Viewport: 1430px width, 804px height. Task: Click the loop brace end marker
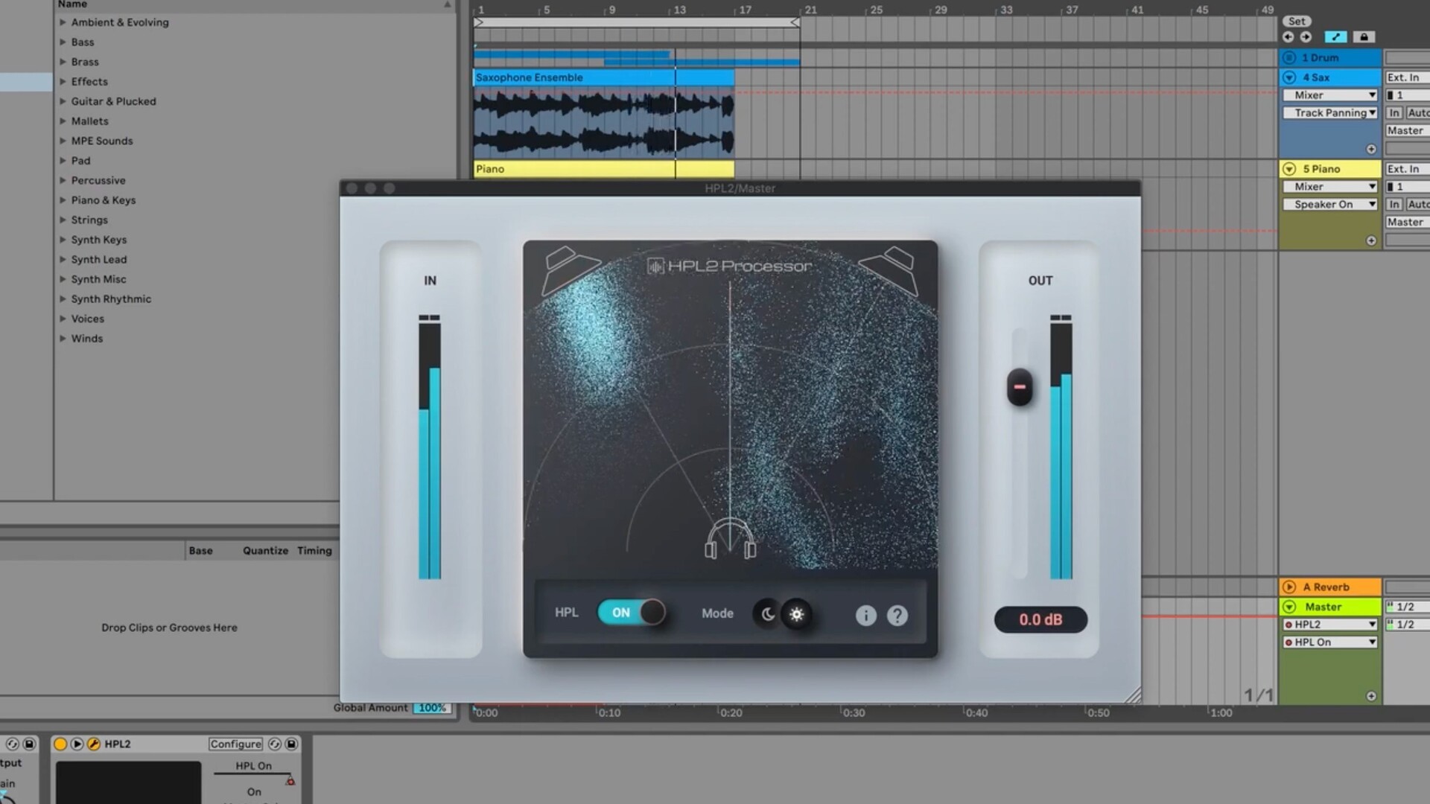click(x=795, y=22)
